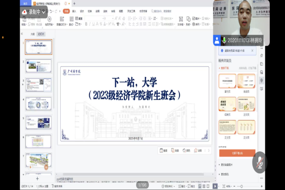Switch to slide sorter view in status bar

204,186
